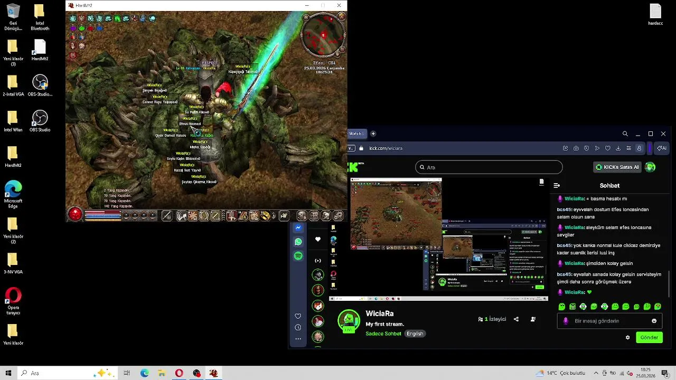Open Opera from the taskbar
This screenshot has width=676, height=380.
pyautogui.click(x=179, y=373)
